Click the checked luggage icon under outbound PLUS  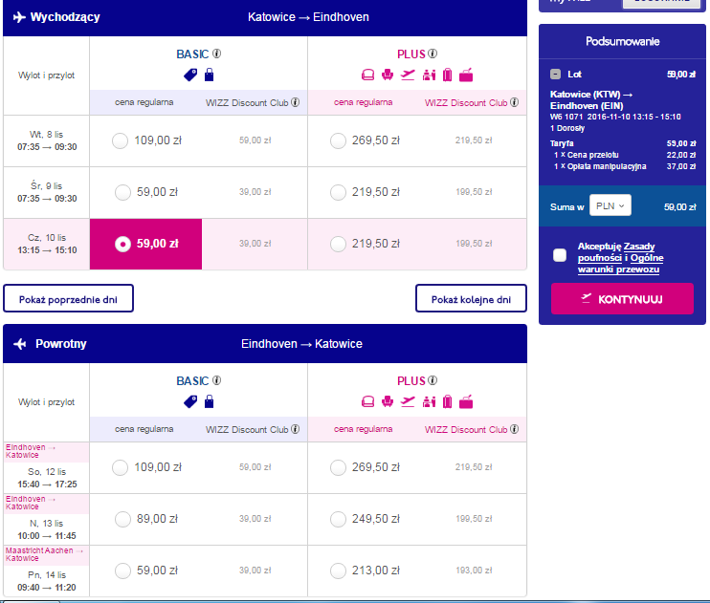click(x=447, y=75)
